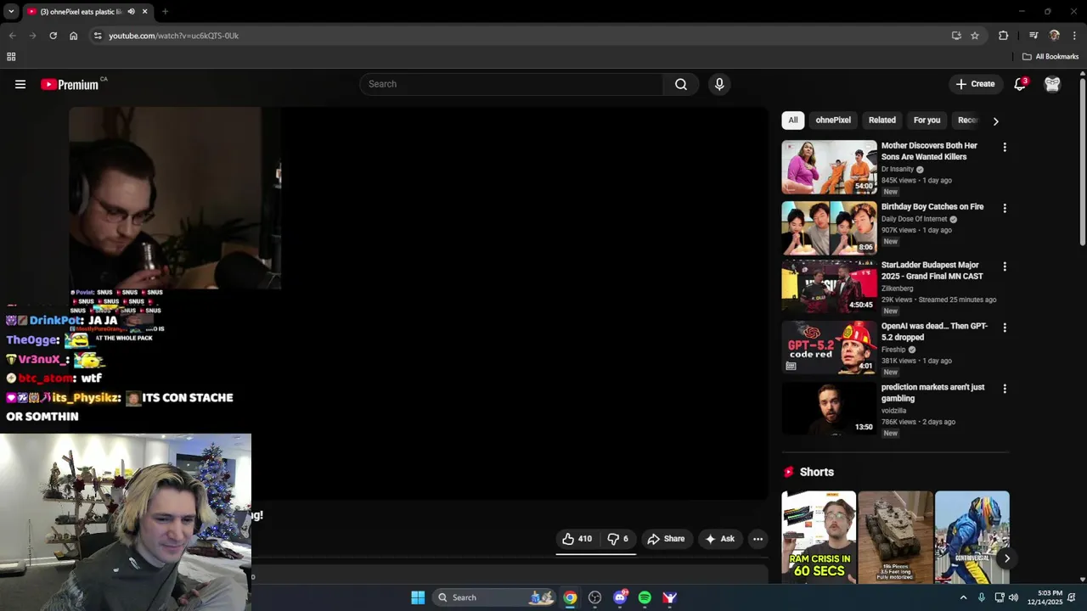This screenshot has height=611, width=1087.
Task: Open Google Chrome from the taskbar
Action: pyautogui.click(x=570, y=597)
